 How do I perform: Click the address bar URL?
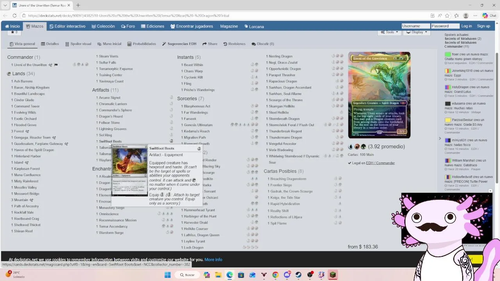[x=129, y=16]
